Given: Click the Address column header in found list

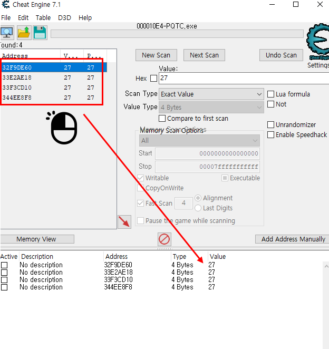Looking at the screenshot, I should (30, 56).
